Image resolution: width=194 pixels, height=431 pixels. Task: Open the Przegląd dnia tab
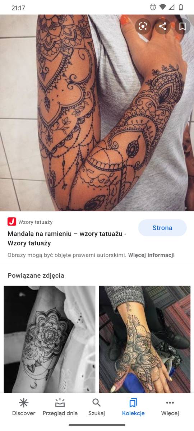pos(60,407)
